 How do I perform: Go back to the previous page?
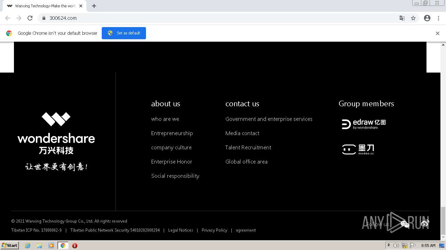tap(8, 18)
